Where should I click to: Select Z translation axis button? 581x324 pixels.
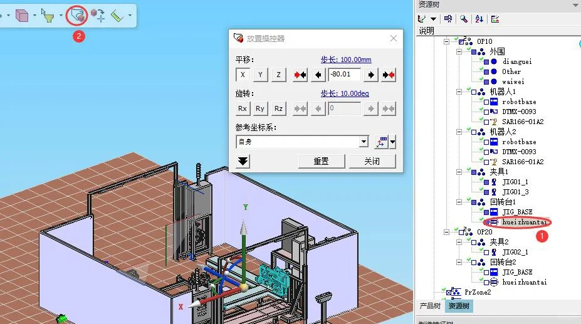click(278, 75)
